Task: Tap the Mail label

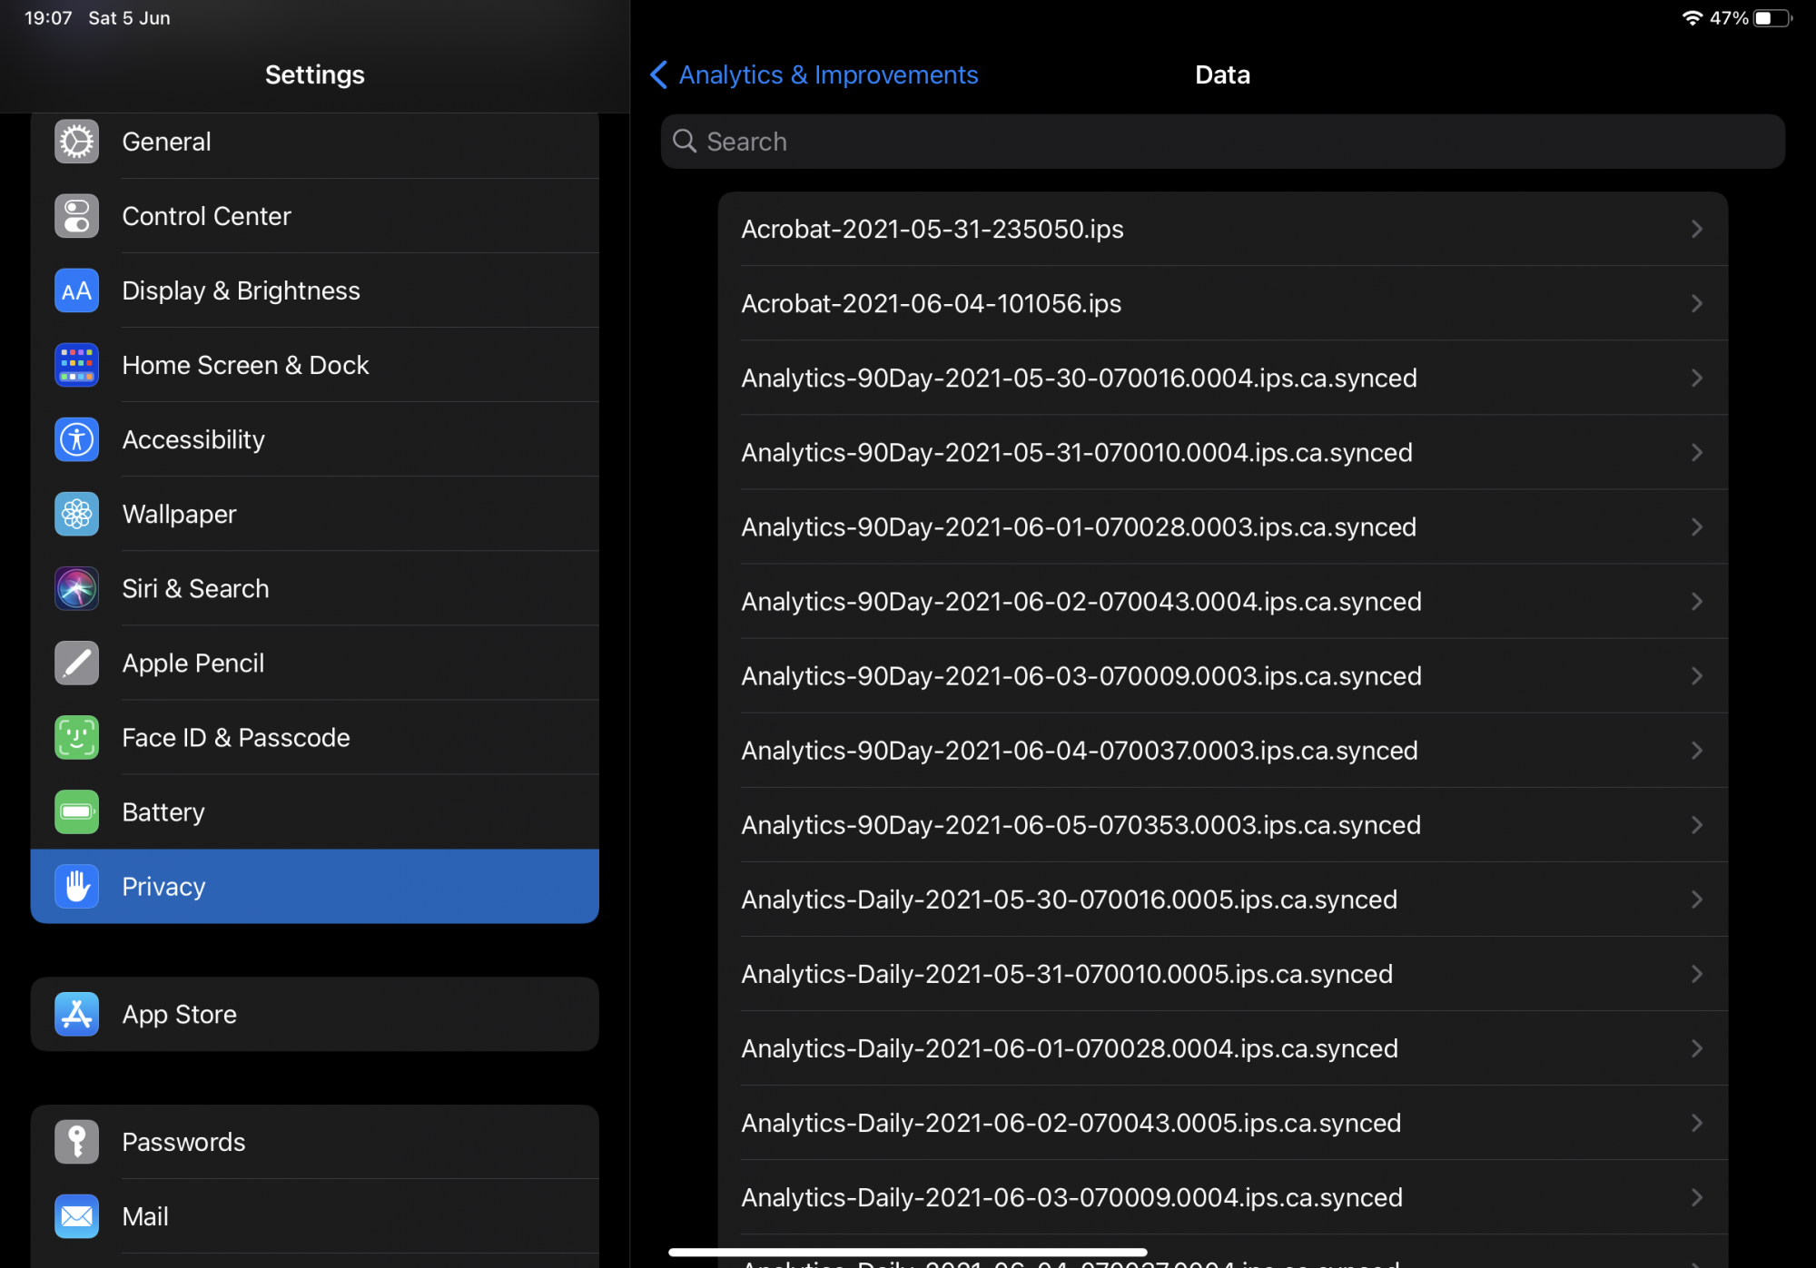Action: point(145,1216)
